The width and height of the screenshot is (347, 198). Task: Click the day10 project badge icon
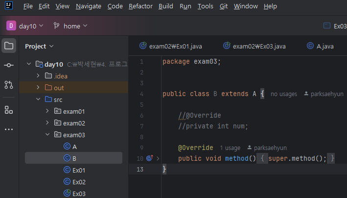(11, 25)
